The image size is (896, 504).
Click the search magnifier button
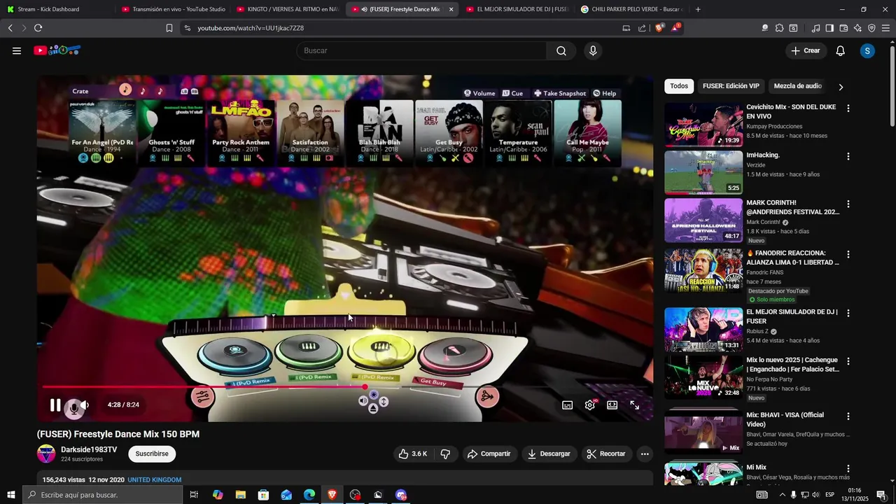pyautogui.click(x=561, y=50)
